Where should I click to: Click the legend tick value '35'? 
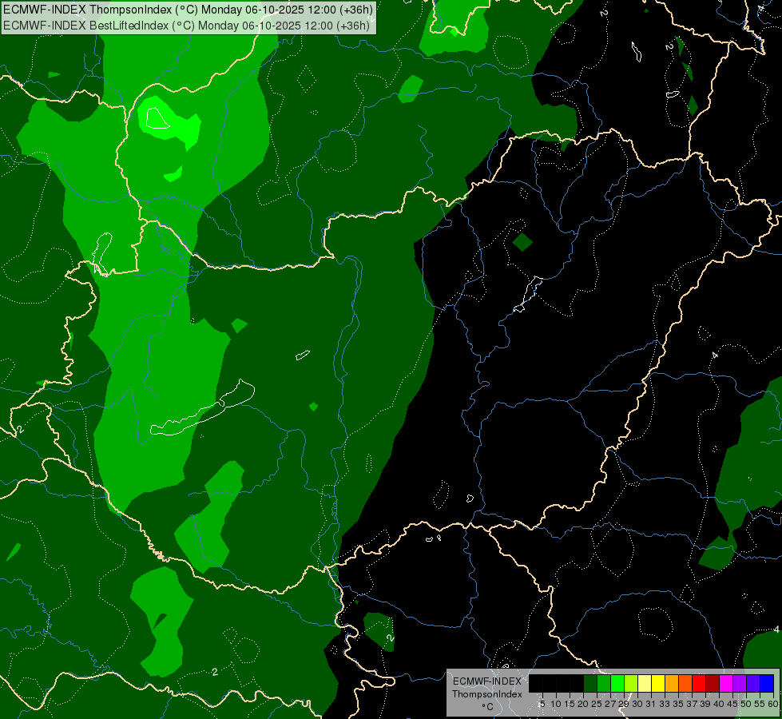pos(678,704)
